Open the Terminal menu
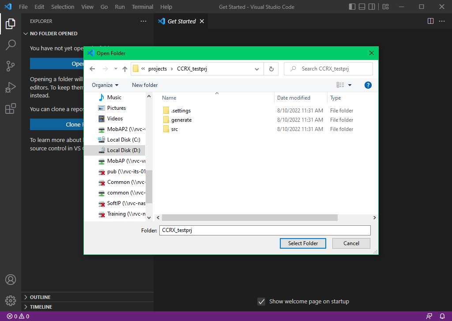 [x=143, y=7]
